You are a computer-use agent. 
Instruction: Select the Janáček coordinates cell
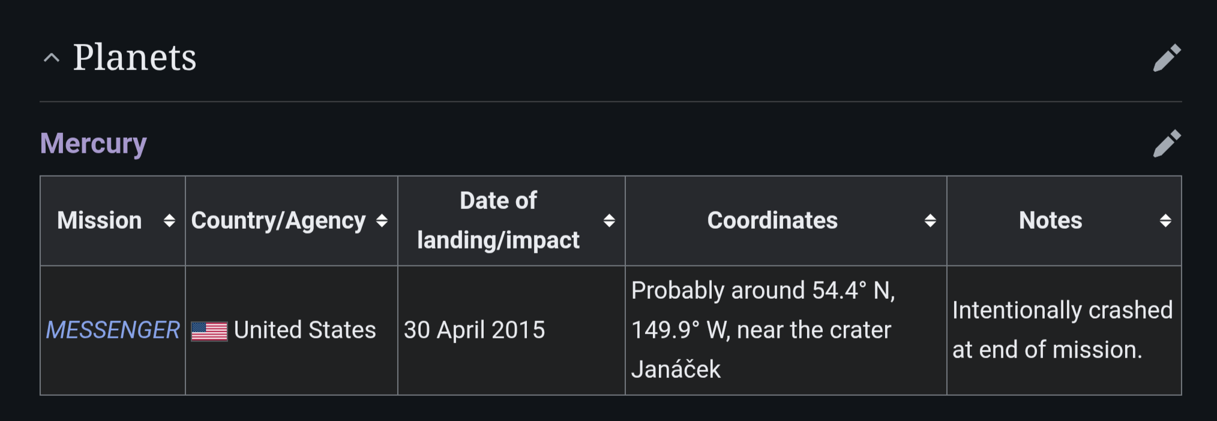coord(786,330)
